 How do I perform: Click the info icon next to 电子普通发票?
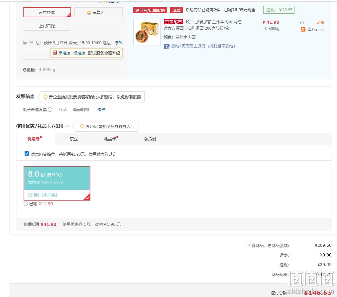coord(50,110)
